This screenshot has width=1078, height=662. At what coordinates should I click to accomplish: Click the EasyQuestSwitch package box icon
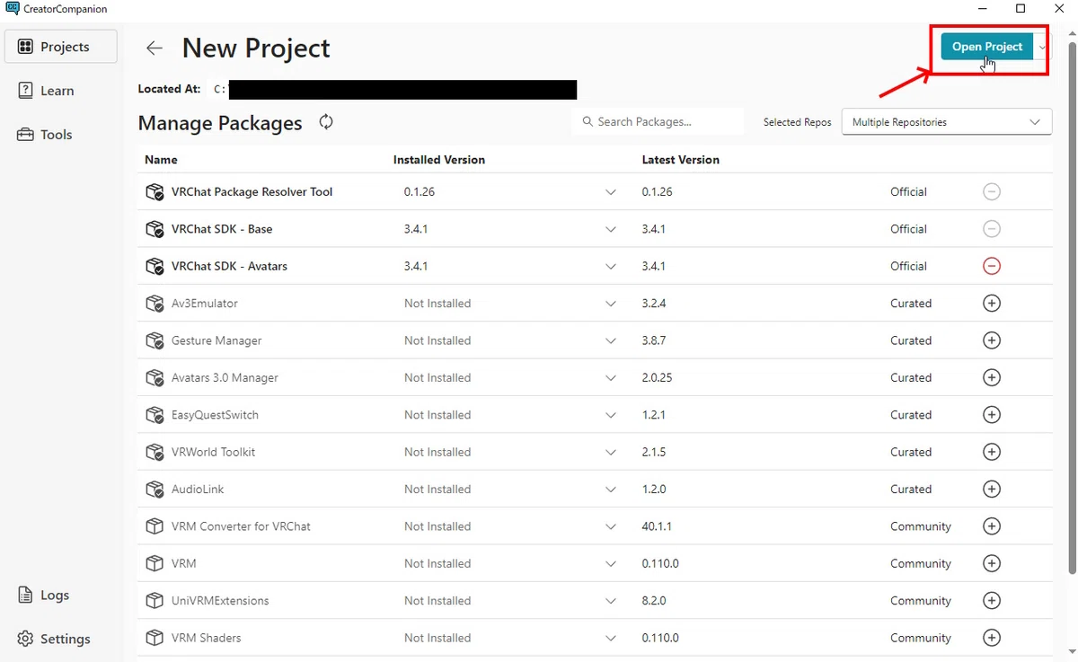coord(155,415)
